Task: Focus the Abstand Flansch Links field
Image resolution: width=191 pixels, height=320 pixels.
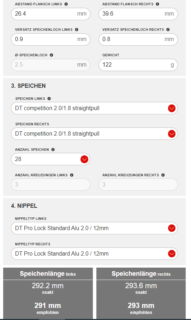Action: 50,14
